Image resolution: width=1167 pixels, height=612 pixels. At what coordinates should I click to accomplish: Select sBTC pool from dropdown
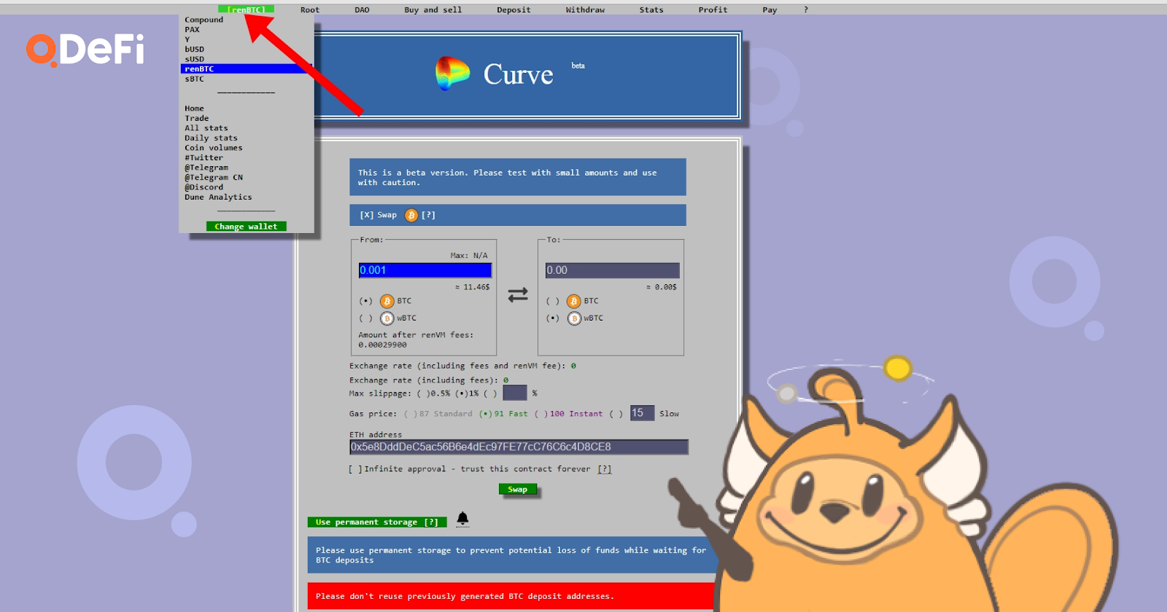[x=195, y=79]
